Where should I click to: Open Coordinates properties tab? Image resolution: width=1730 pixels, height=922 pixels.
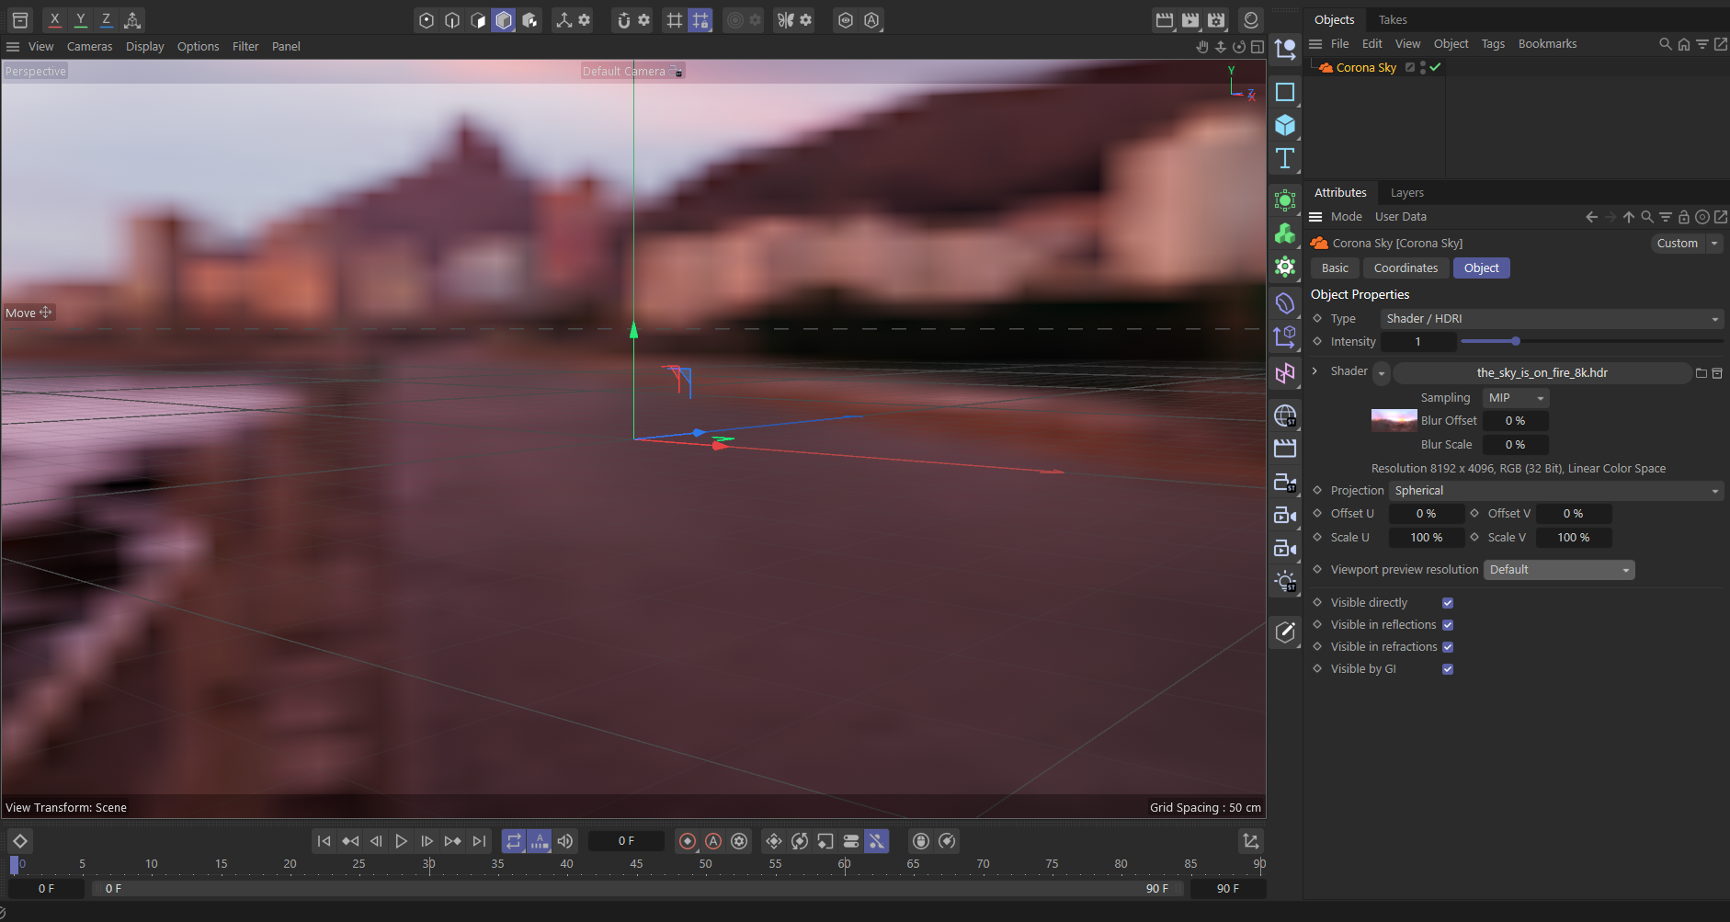click(1406, 267)
